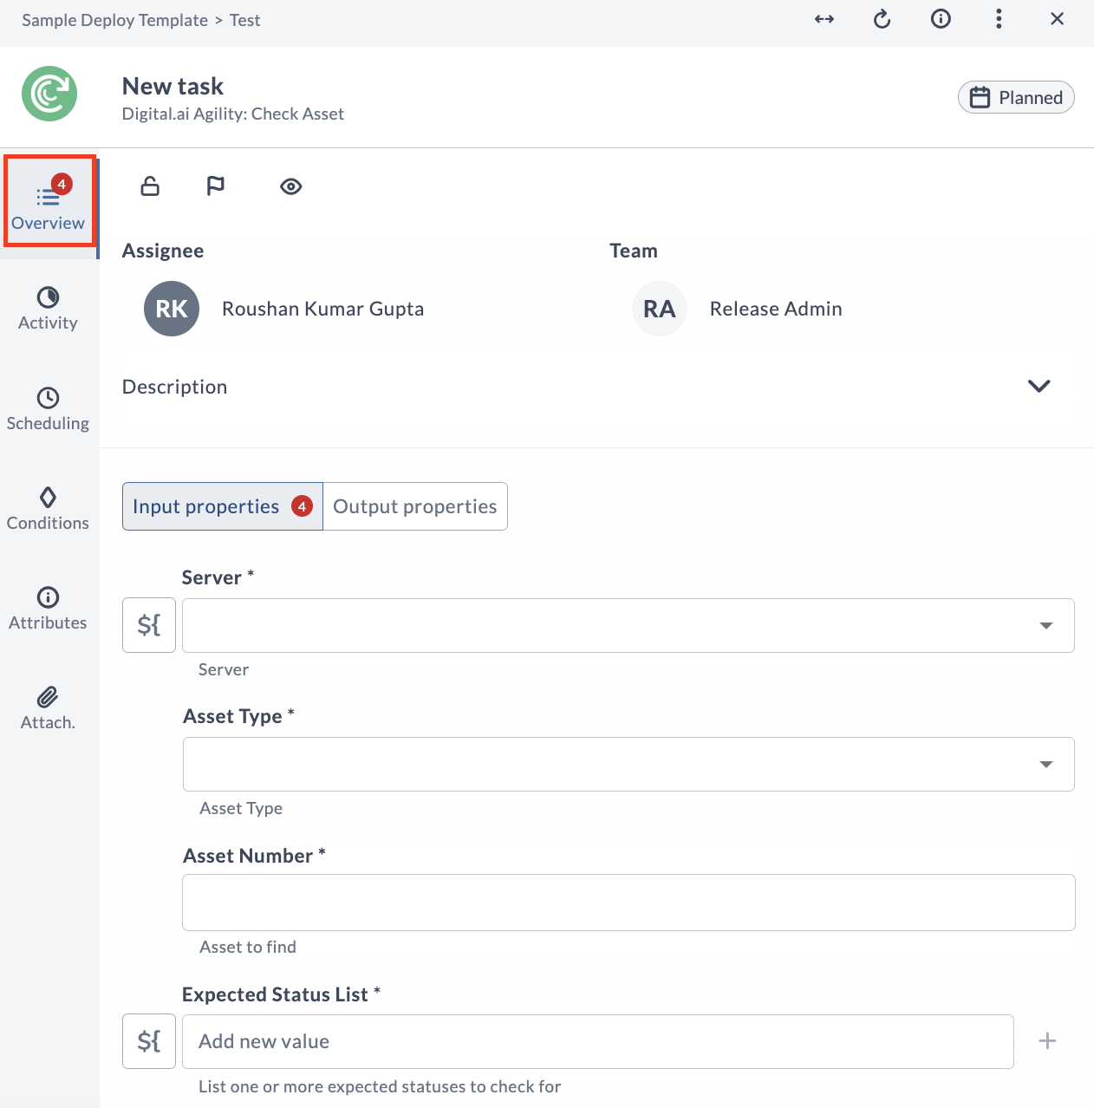Open the three-dot more options menu
Image resolution: width=1094 pixels, height=1108 pixels.
1000,19
